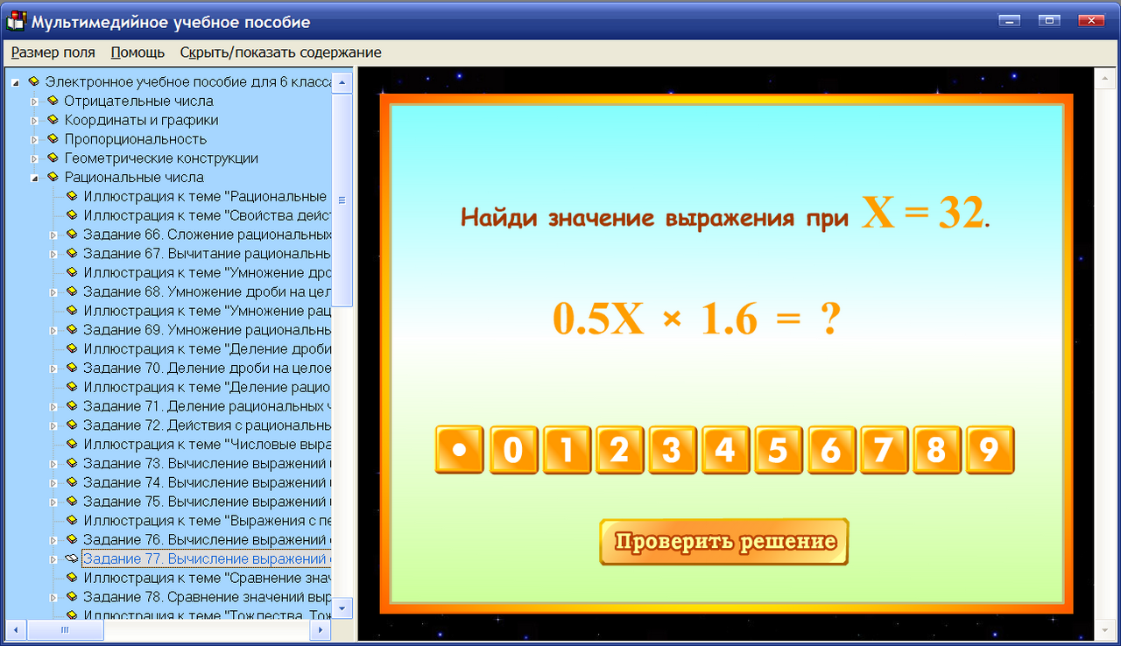Image resolution: width=1121 pixels, height=646 pixels.
Task: Collapse the "Рациональные числа" branch
Action: tap(33, 177)
